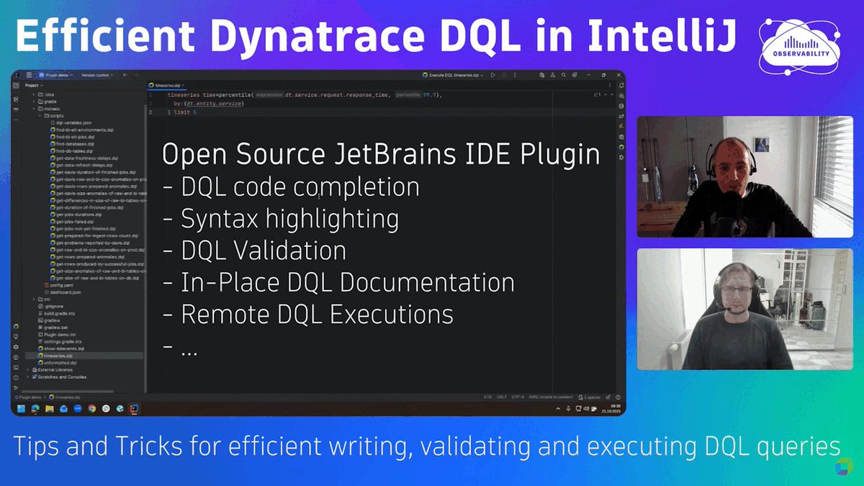The width and height of the screenshot is (864, 486).
Task: Click the top speaker's webcam video
Action: coord(745,176)
